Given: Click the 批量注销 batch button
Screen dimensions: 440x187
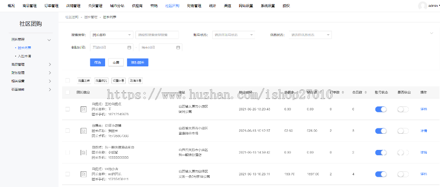Looking at the screenshot, I should pyautogui.click(x=84, y=81).
